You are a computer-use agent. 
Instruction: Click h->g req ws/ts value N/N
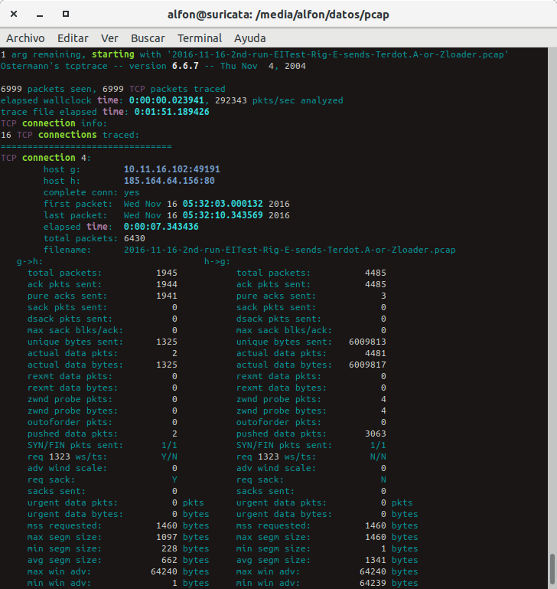click(378, 456)
